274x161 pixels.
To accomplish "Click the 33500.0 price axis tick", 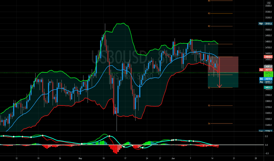I will (268, 119).
